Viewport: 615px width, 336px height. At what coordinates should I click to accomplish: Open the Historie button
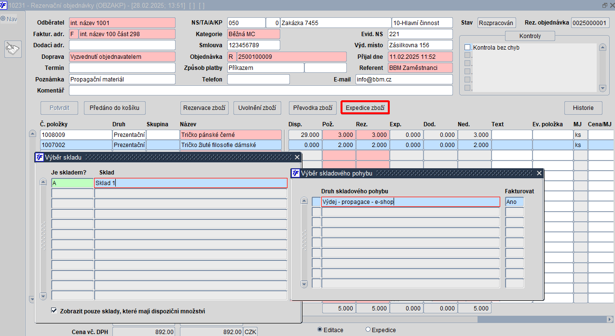pyautogui.click(x=583, y=108)
